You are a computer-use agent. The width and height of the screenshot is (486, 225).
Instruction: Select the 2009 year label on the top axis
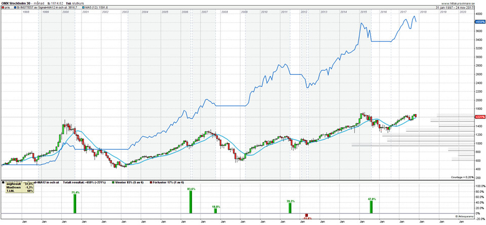244,12
